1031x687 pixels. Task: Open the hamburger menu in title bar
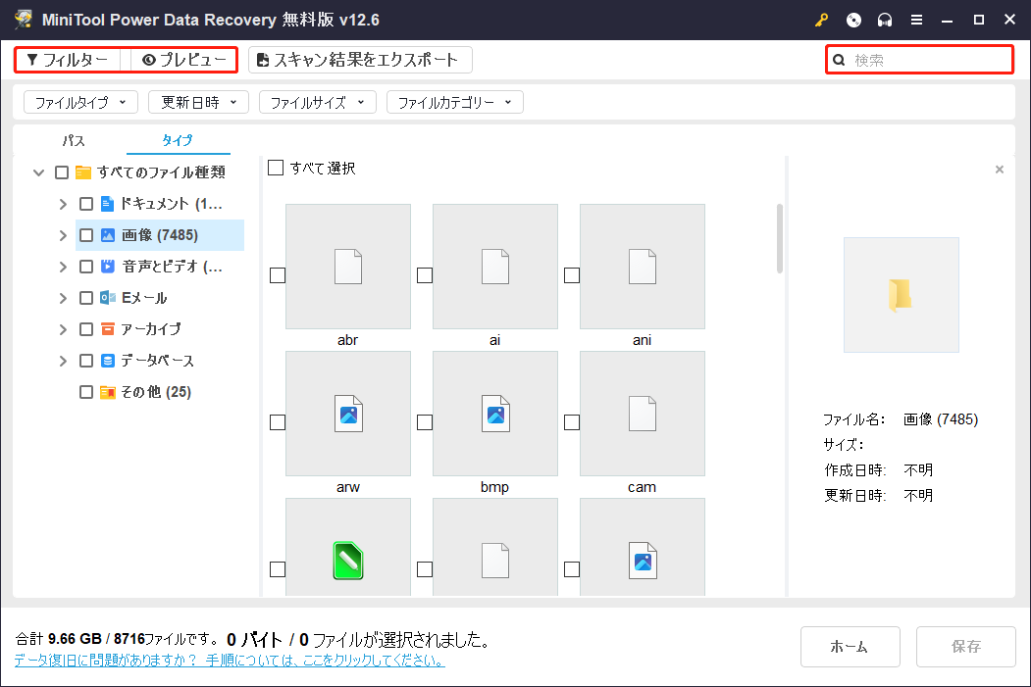[917, 19]
